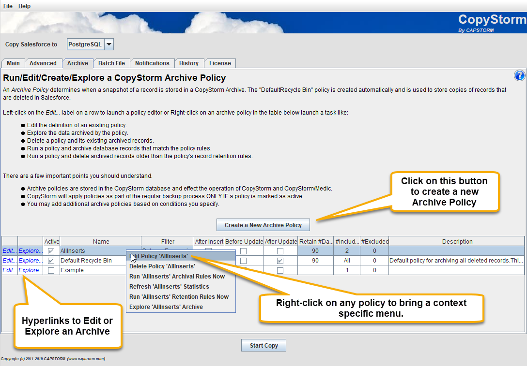The height and width of the screenshot is (366, 527).
Task: Go to the Notifications tab
Action: coord(152,63)
